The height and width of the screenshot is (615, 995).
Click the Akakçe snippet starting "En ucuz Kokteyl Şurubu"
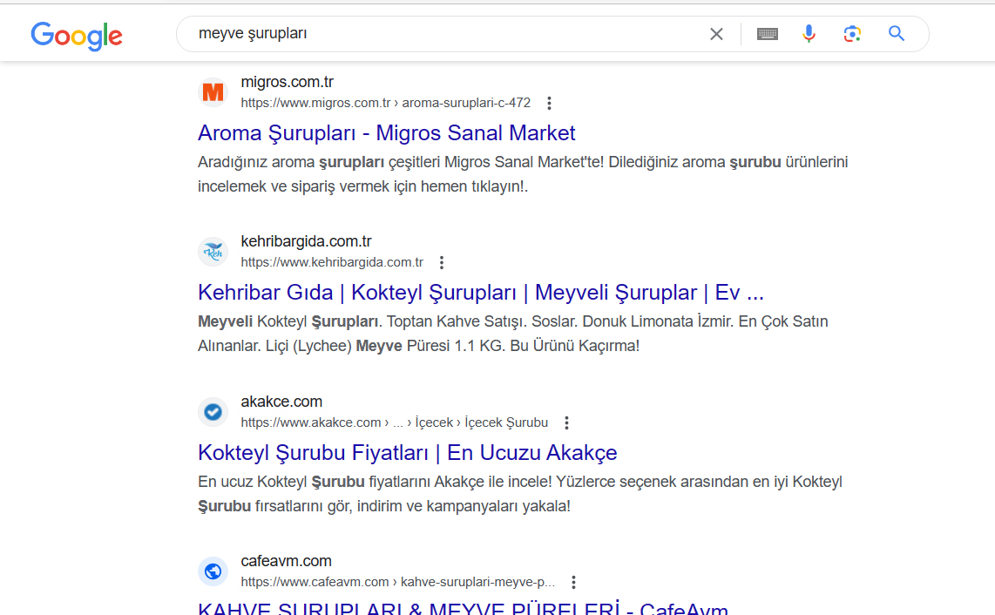pyautogui.click(x=519, y=494)
